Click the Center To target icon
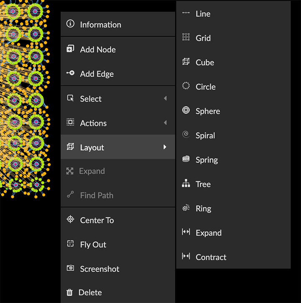The width and height of the screenshot is (301, 303). pyautogui.click(x=70, y=220)
